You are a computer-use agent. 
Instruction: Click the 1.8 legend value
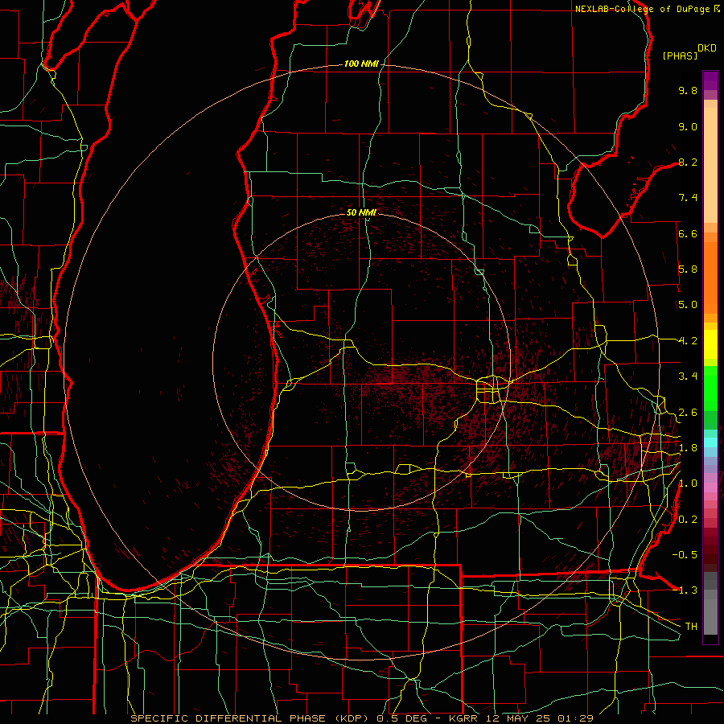[688, 448]
